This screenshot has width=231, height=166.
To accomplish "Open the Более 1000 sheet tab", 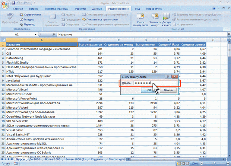I will [53, 159].
